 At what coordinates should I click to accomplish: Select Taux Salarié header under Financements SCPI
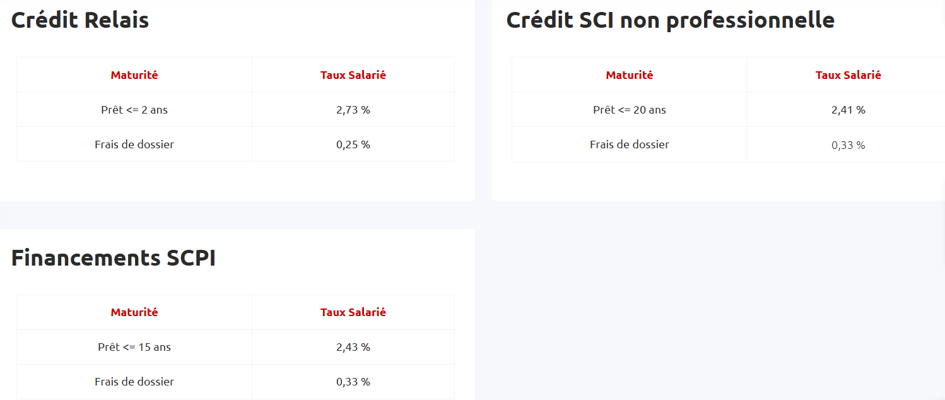[353, 312]
